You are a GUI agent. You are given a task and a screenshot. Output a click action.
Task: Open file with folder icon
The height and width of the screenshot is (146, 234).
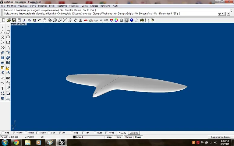pos(9,20)
